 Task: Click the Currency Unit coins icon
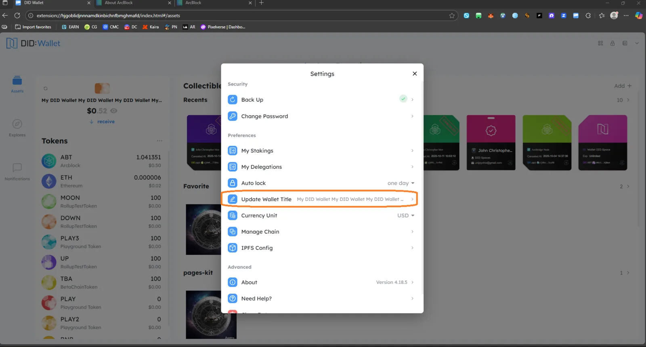[x=233, y=215]
